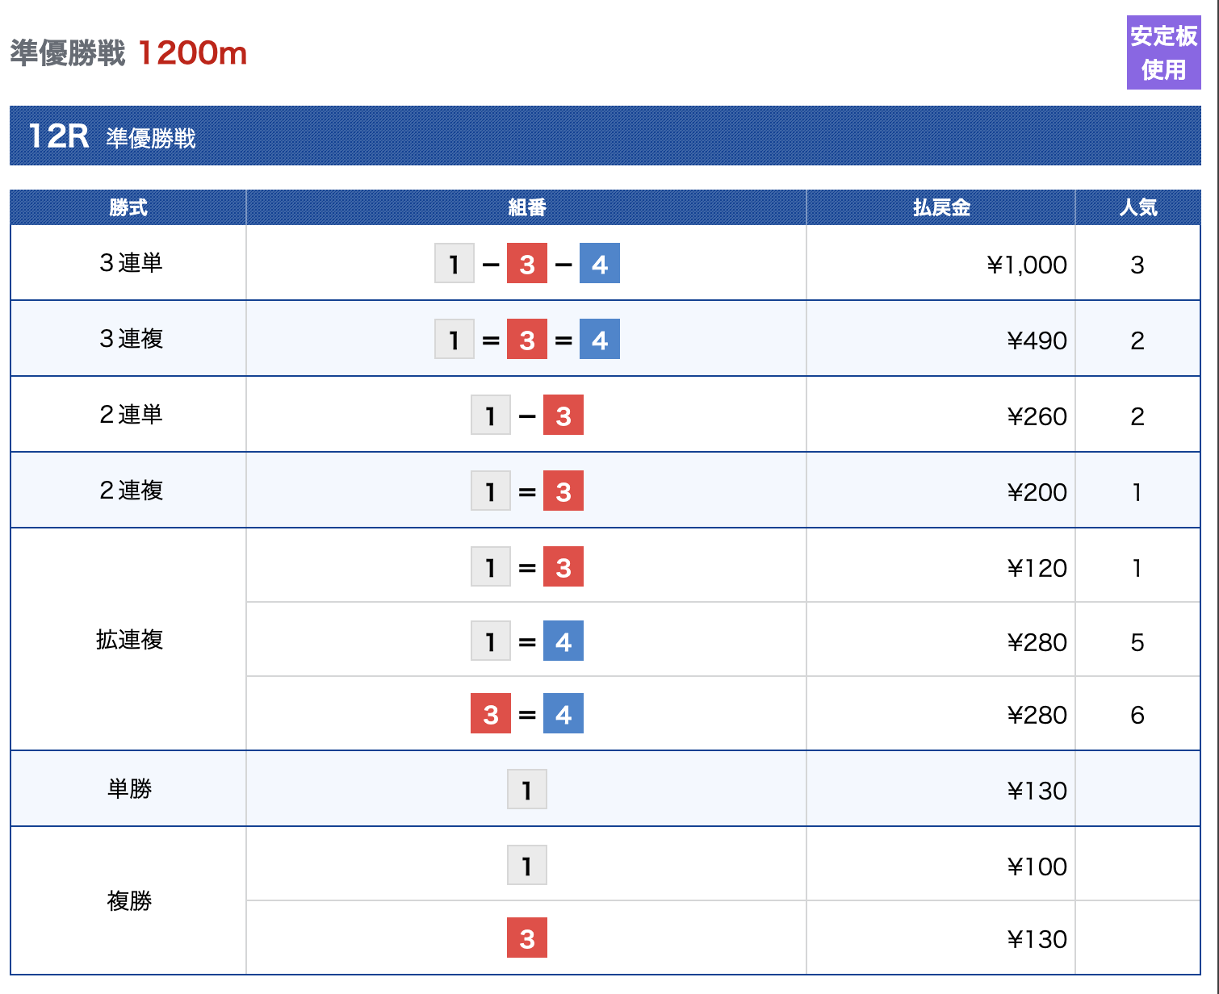Click the 準優勝戦 1200m page heading

tap(128, 53)
